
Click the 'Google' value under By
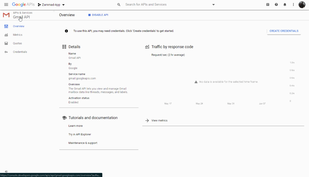pos(73,68)
